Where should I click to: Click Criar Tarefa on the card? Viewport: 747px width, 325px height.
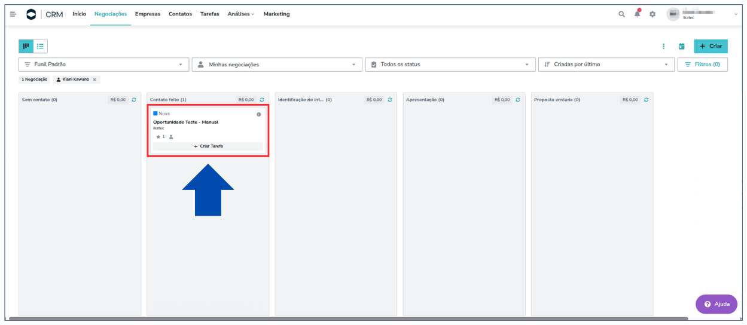pyautogui.click(x=208, y=146)
